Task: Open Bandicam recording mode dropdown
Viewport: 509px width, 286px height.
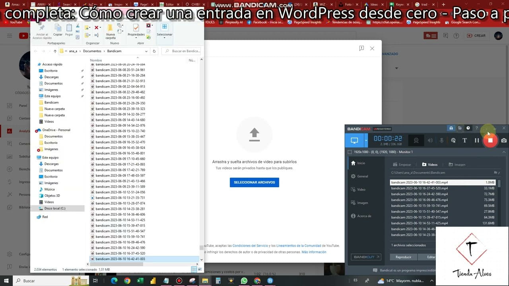Action: coord(366,140)
